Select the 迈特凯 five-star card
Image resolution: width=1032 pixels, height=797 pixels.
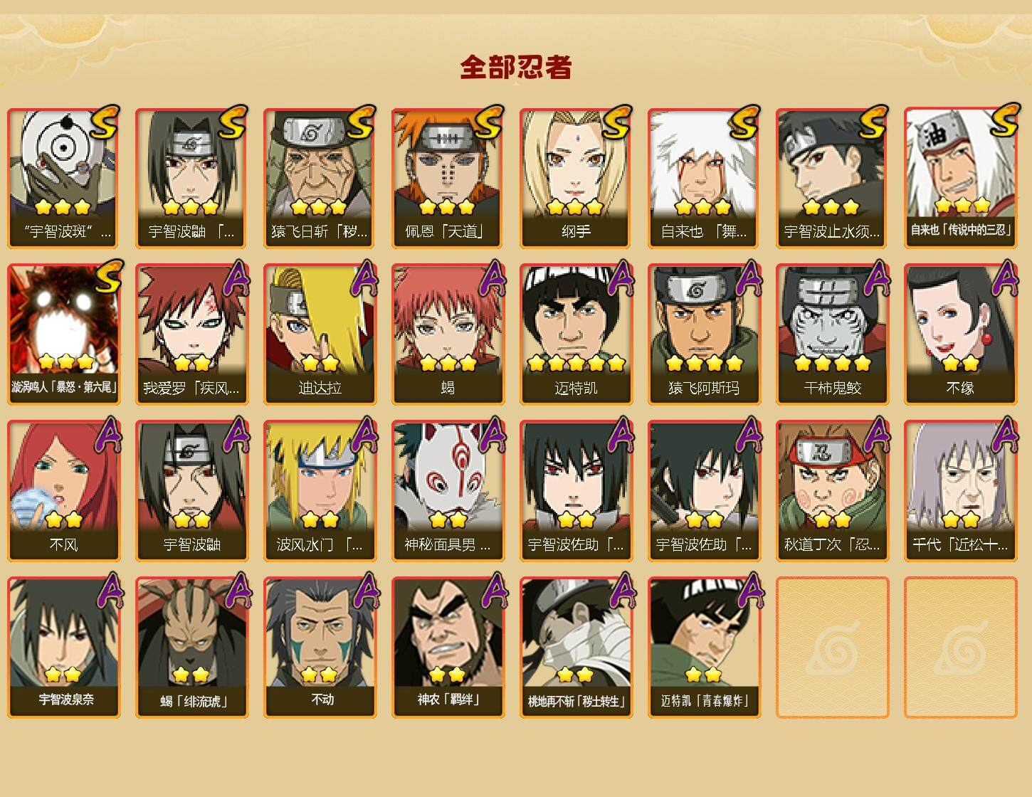pyautogui.click(x=576, y=334)
